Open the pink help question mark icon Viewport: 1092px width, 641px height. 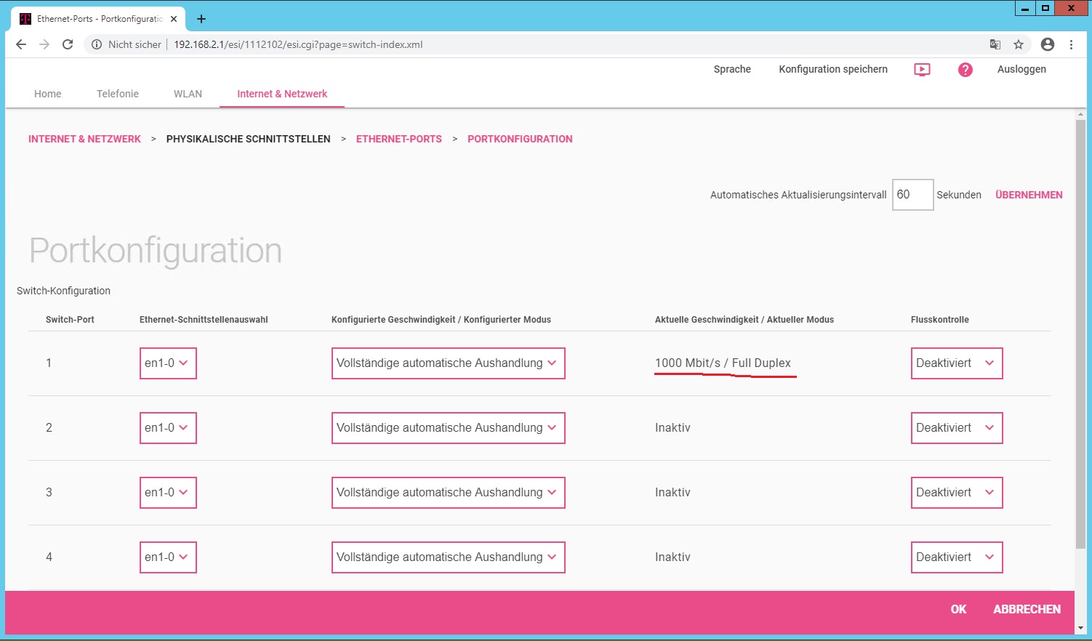965,70
